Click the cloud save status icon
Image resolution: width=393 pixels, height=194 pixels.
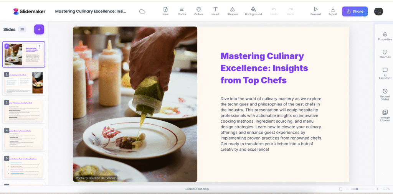pos(142,12)
